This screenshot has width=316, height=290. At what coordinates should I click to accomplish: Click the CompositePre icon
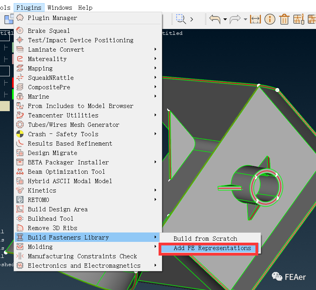[20, 87]
